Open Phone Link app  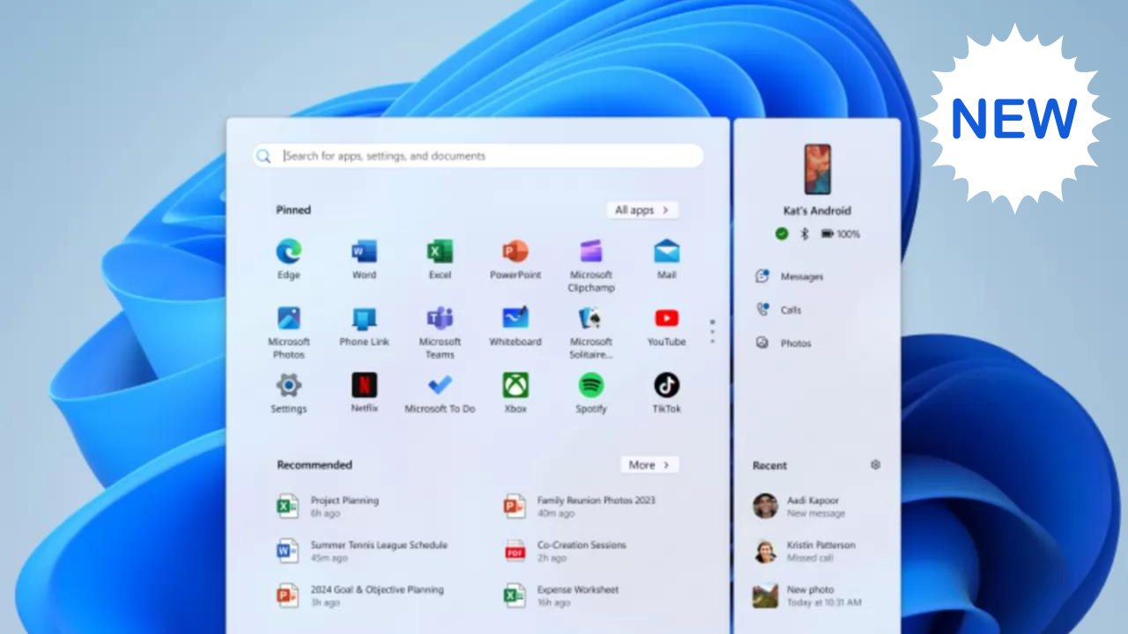click(x=364, y=326)
